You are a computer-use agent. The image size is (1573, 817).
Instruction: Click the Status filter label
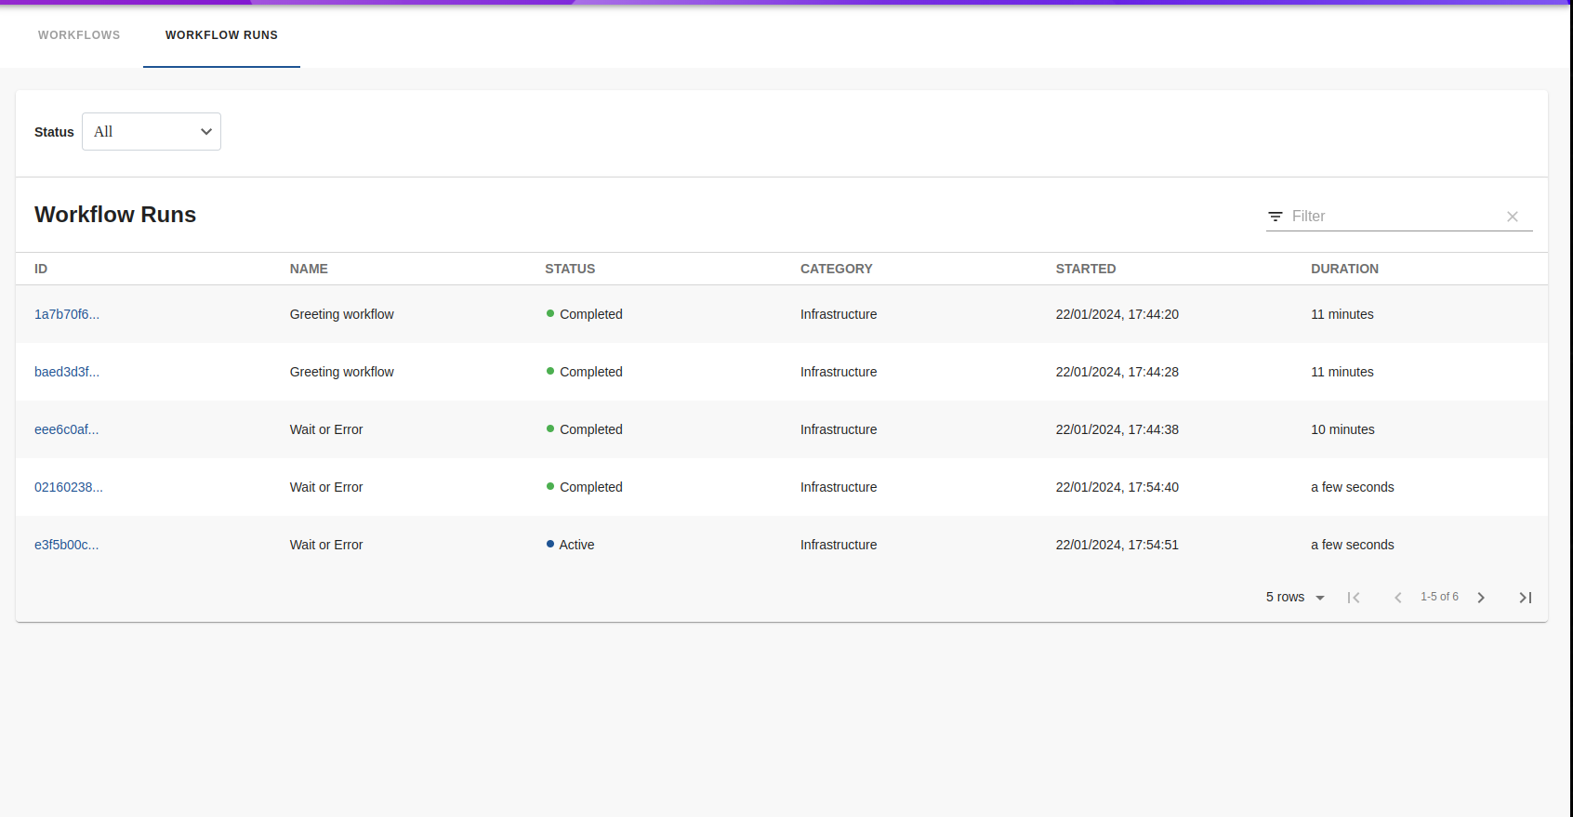54,132
